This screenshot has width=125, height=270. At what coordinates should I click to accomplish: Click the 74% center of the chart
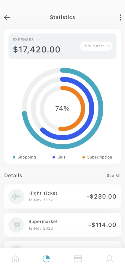[x=62, y=109]
